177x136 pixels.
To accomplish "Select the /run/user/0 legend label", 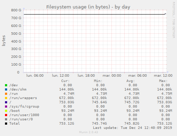I will click(x=21, y=119).
